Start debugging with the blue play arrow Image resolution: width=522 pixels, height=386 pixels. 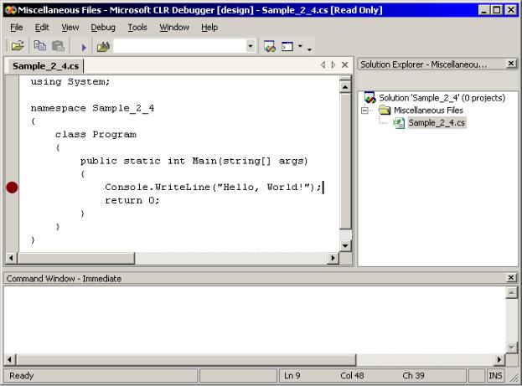point(84,48)
